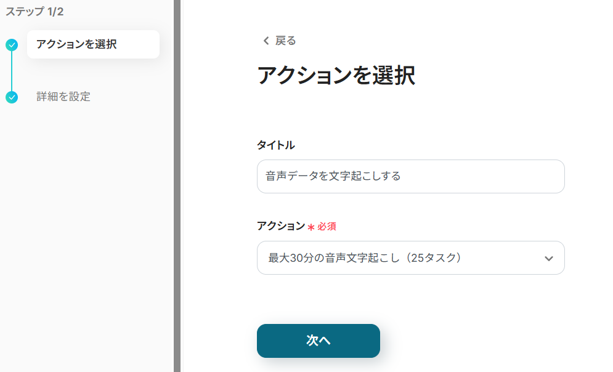Click the line connecting the two steps

[12, 70]
